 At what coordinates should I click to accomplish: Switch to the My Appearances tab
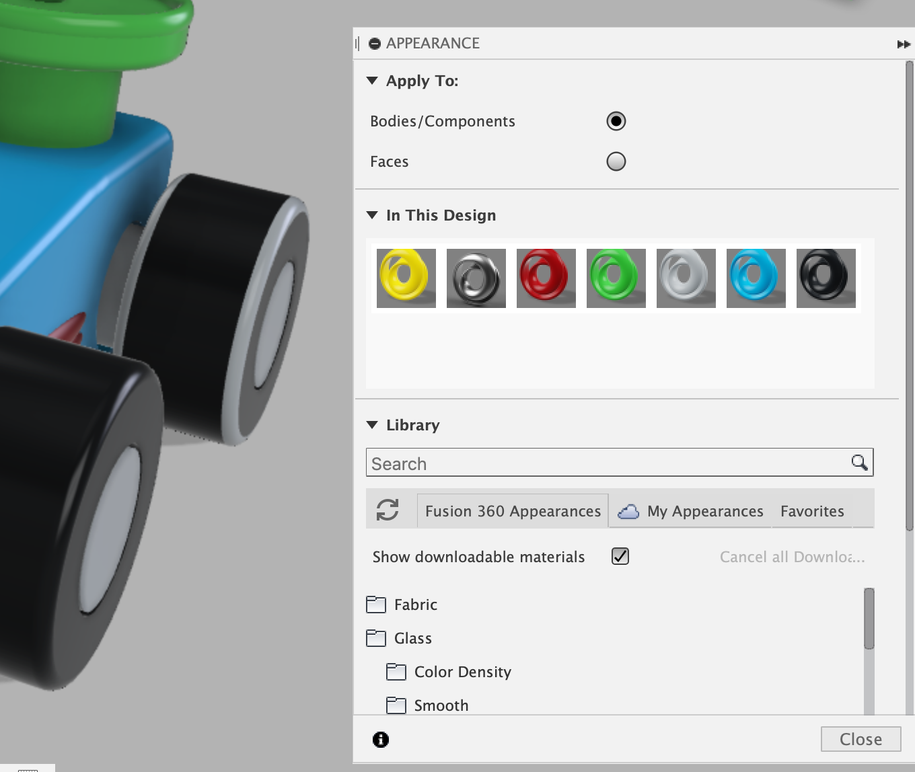click(704, 511)
